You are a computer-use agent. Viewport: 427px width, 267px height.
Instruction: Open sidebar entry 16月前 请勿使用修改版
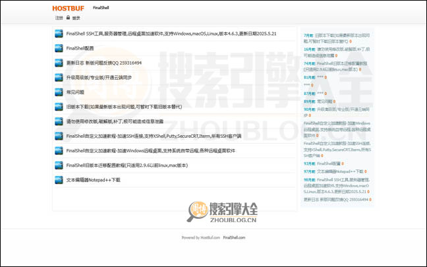[337, 52]
